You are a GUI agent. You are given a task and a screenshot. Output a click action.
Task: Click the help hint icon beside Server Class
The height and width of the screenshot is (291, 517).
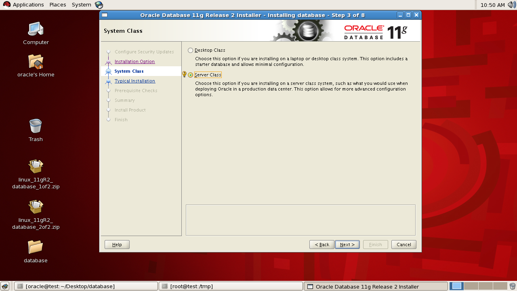coord(184,74)
